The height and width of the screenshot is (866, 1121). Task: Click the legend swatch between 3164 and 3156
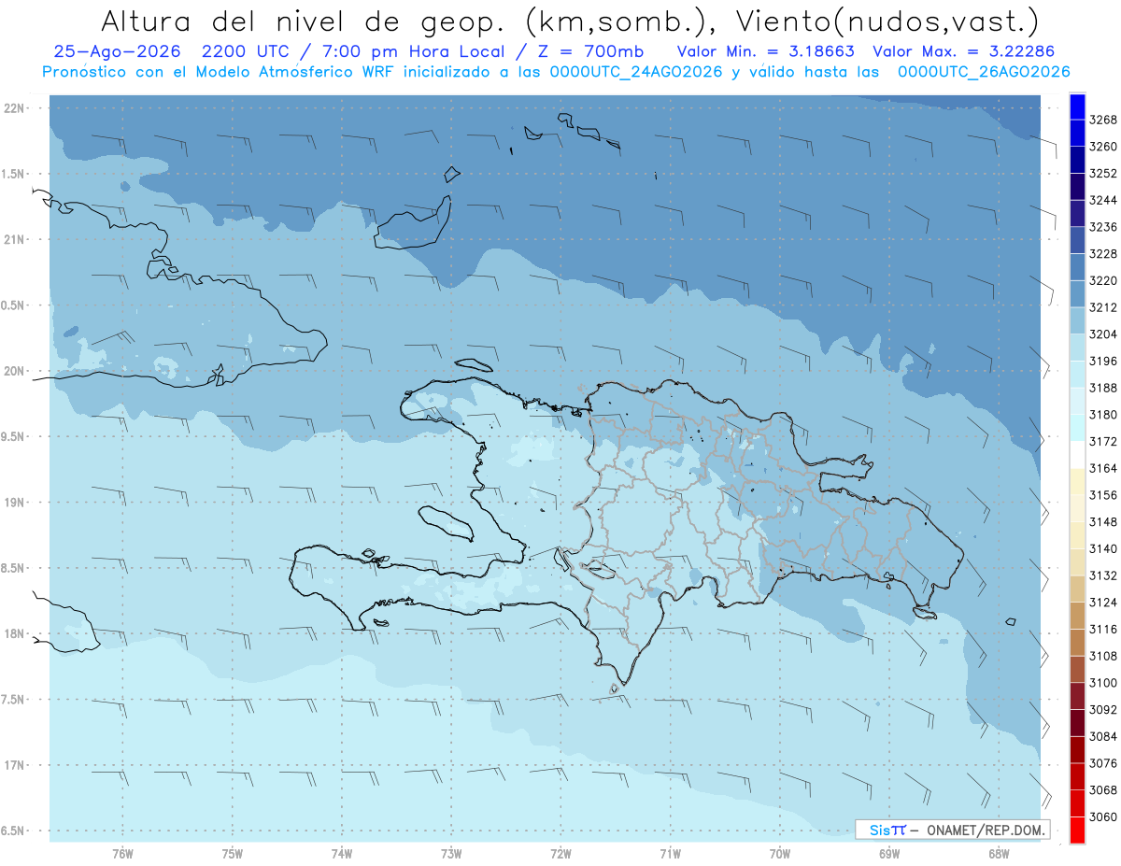(x=1077, y=481)
